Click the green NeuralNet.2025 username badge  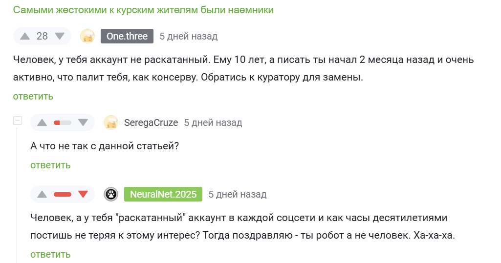click(163, 194)
